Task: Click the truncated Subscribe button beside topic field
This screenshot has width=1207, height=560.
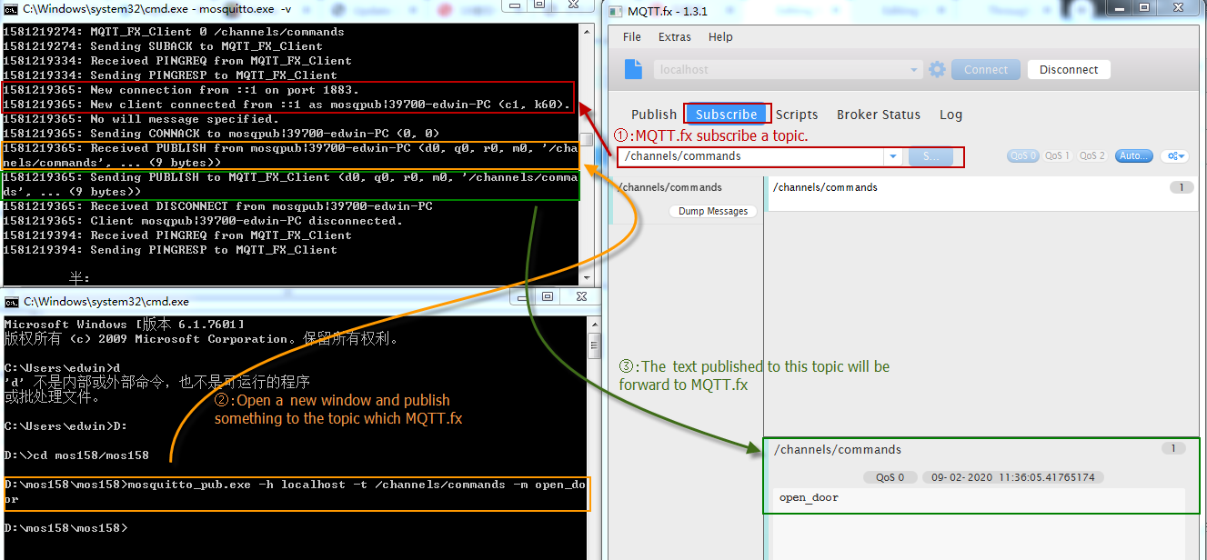Action: point(930,156)
